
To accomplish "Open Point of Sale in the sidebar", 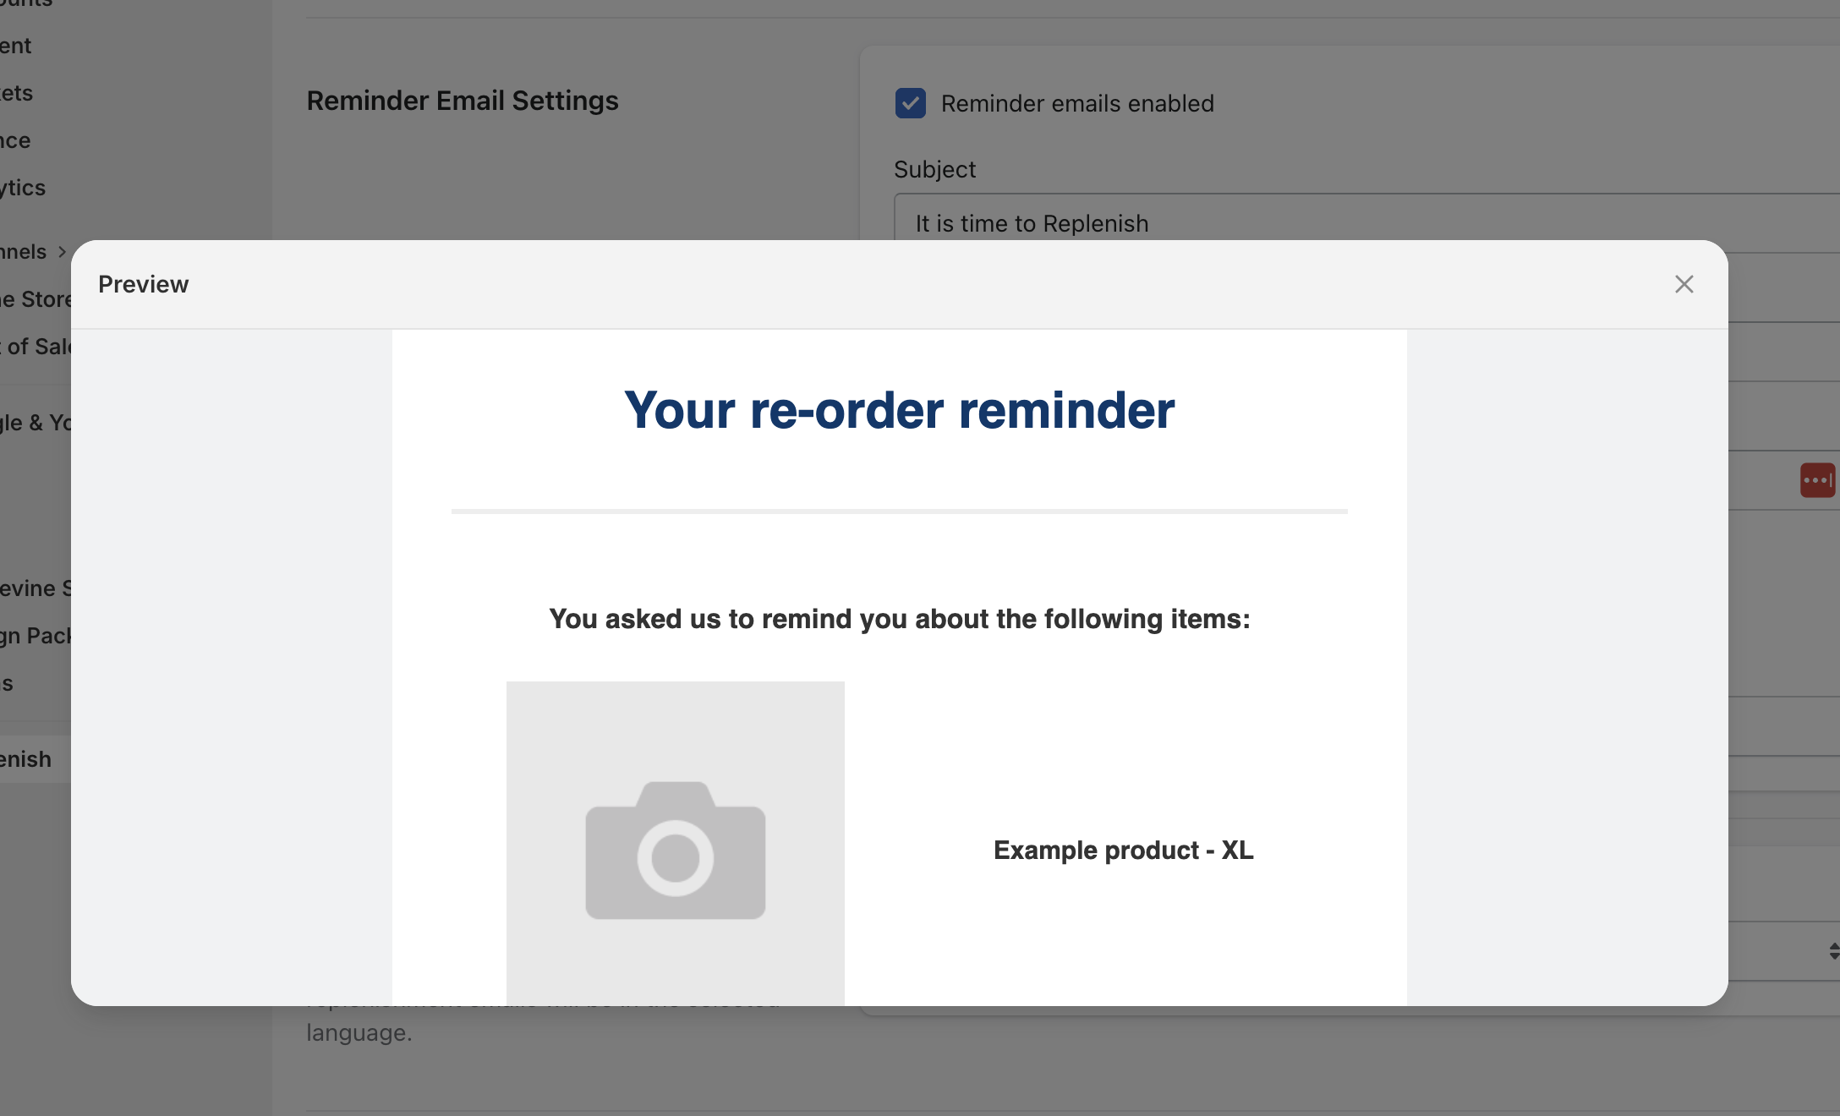I will [36, 347].
